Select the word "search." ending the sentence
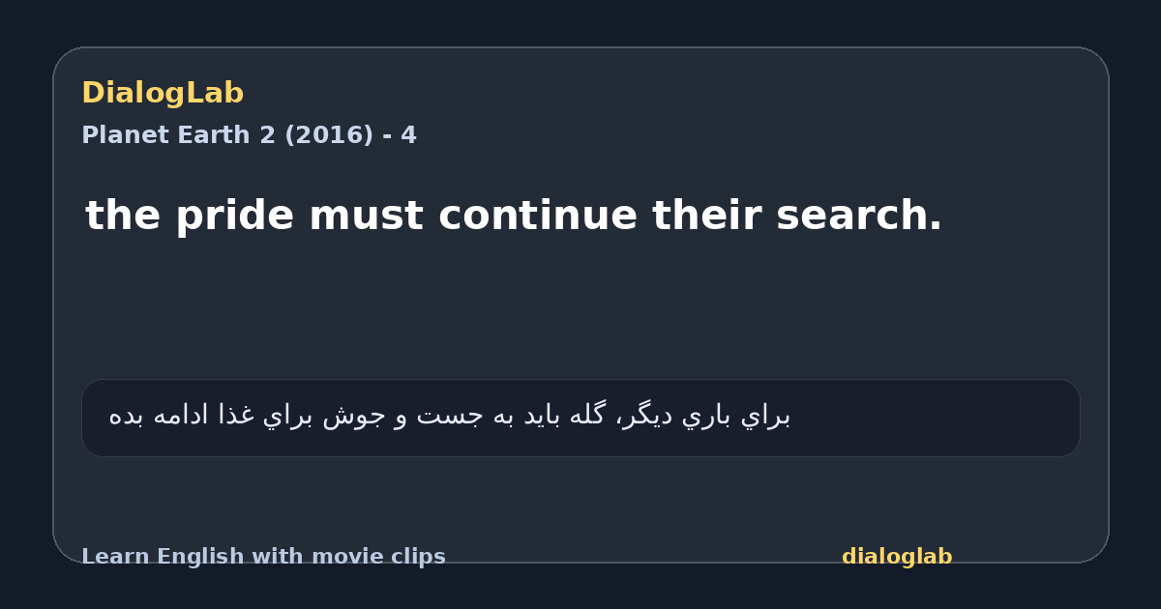1161x609 pixels. [x=859, y=216]
